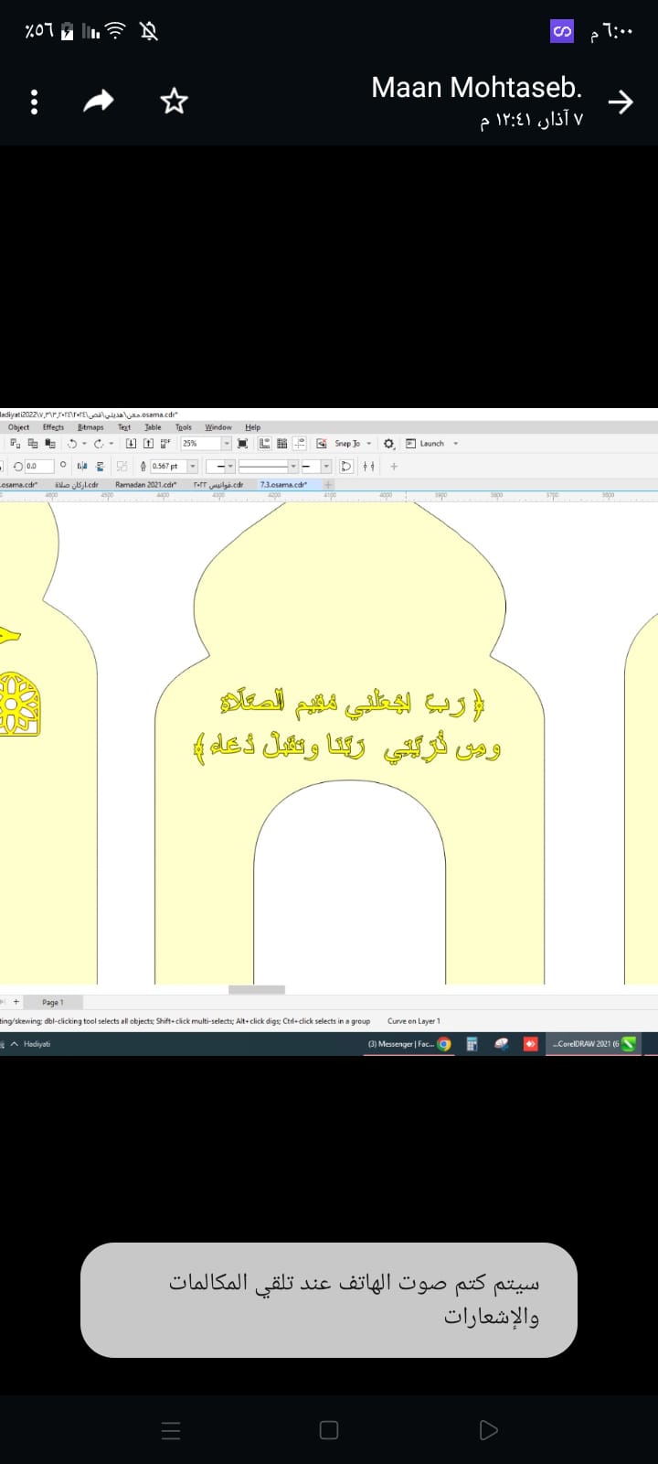The width and height of the screenshot is (658, 1464).
Task: Open the Bitmaps menu
Action: 90,427
